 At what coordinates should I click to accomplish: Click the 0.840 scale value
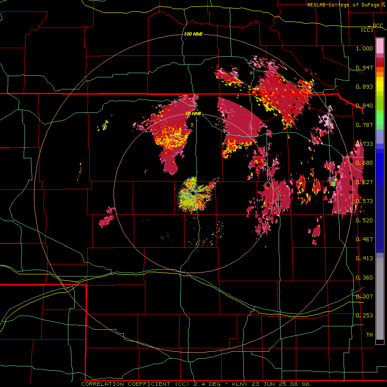point(364,106)
